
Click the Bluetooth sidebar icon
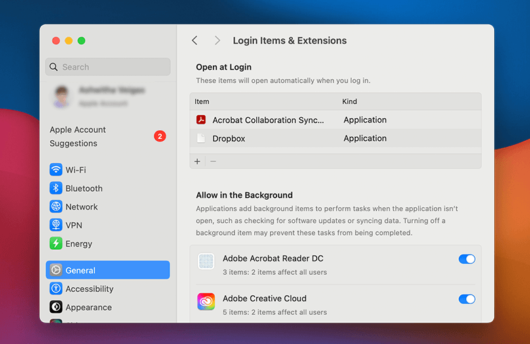56,188
